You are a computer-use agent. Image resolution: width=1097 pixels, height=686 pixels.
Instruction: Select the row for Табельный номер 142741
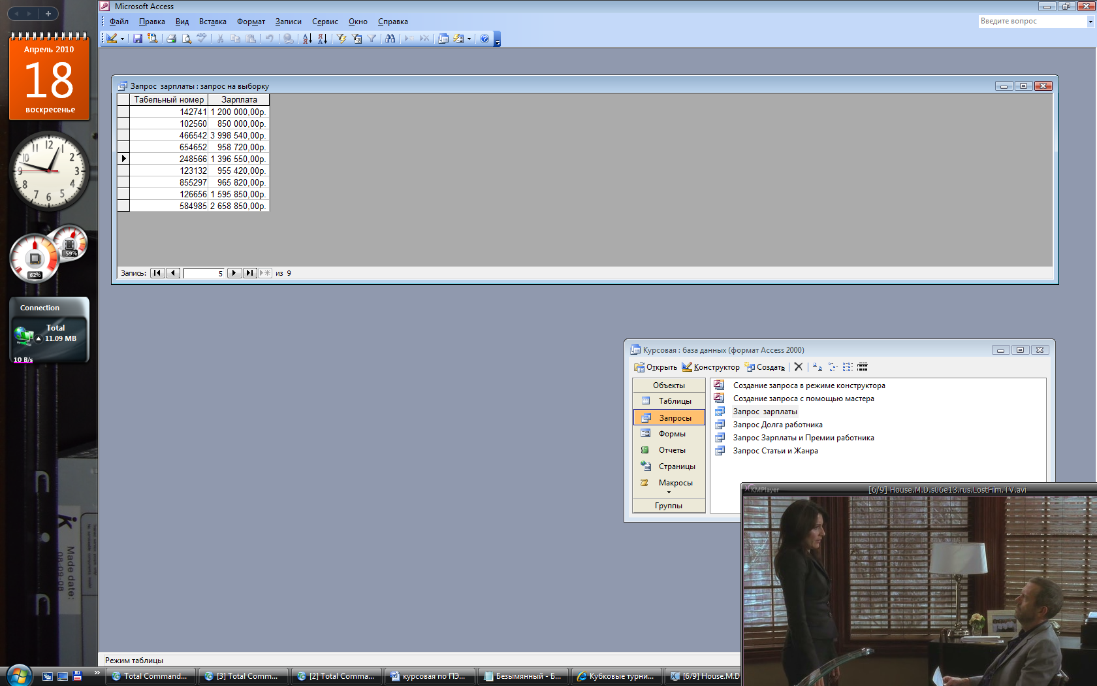[123, 112]
